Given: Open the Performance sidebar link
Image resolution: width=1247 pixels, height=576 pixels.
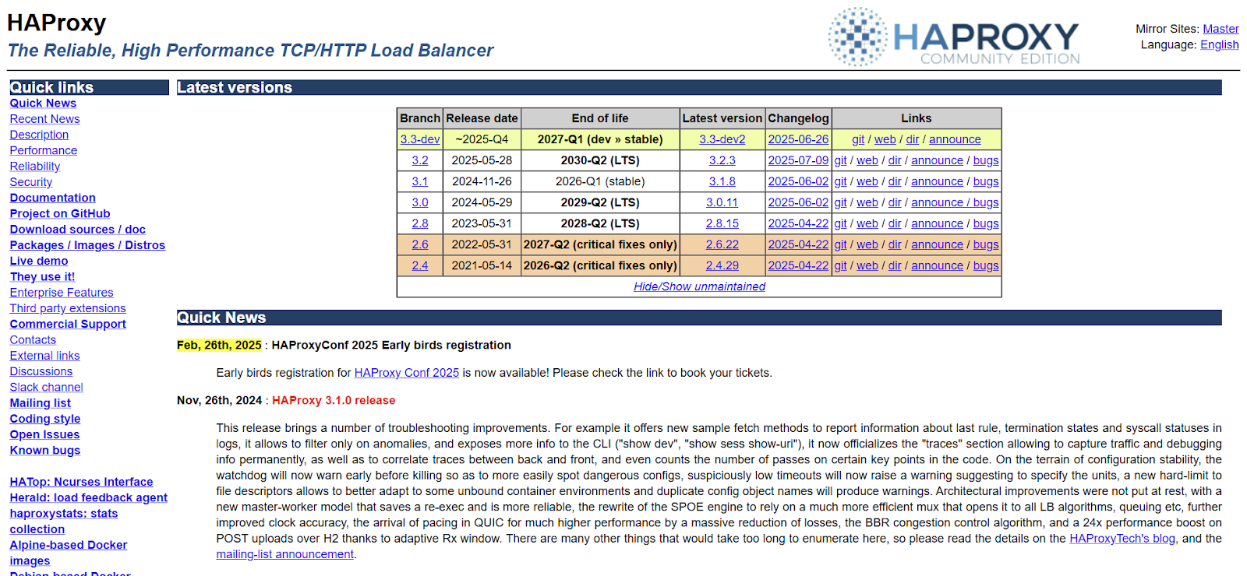Looking at the screenshot, I should point(43,150).
